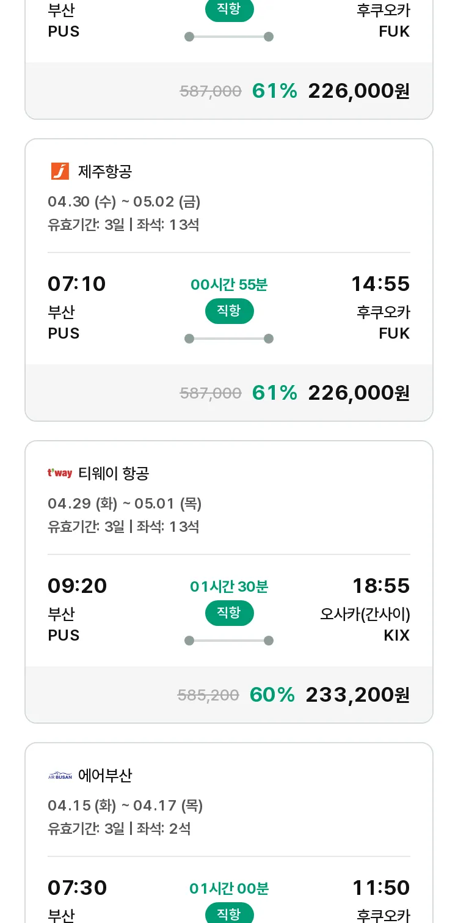The width and height of the screenshot is (458, 923).
Task: Tap the route line under Jeju Air's 직항 badge
Action: point(229,339)
